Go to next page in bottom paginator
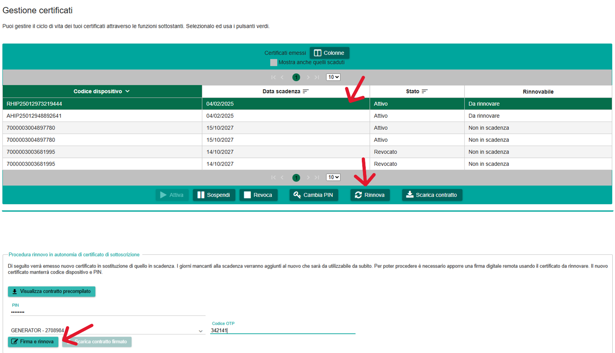The width and height of the screenshot is (615, 353). tap(308, 178)
